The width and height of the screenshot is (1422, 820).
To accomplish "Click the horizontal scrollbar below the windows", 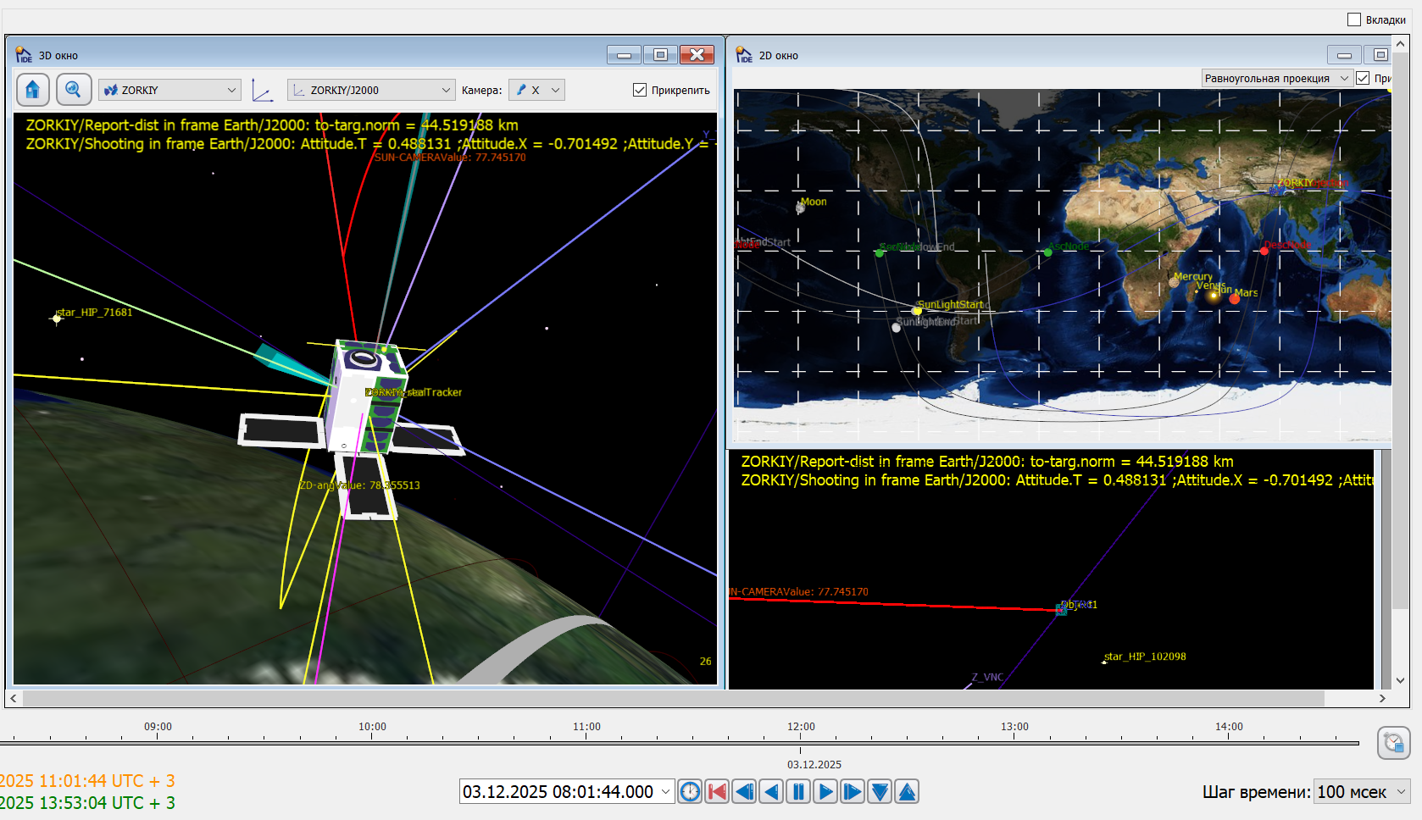I will tap(674, 698).
